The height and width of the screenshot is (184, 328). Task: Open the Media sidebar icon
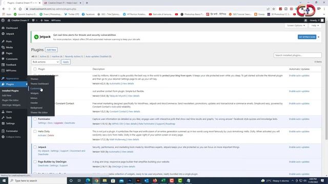[x=3, y=48]
